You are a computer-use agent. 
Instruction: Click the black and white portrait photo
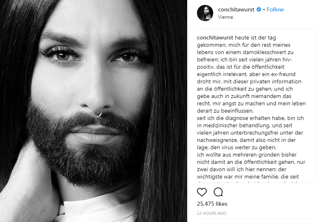coord(94,111)
